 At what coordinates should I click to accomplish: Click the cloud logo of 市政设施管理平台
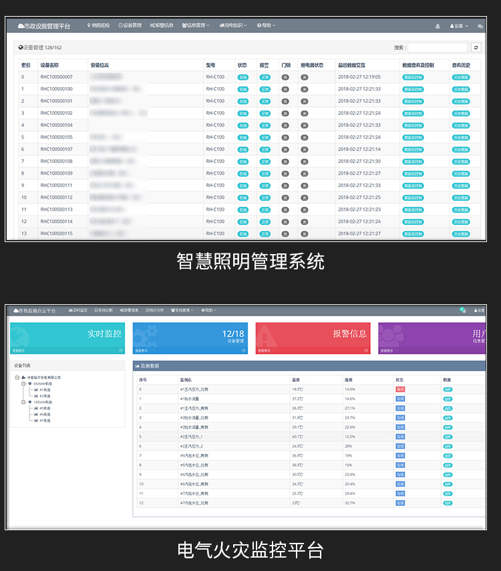pos(20,26)
